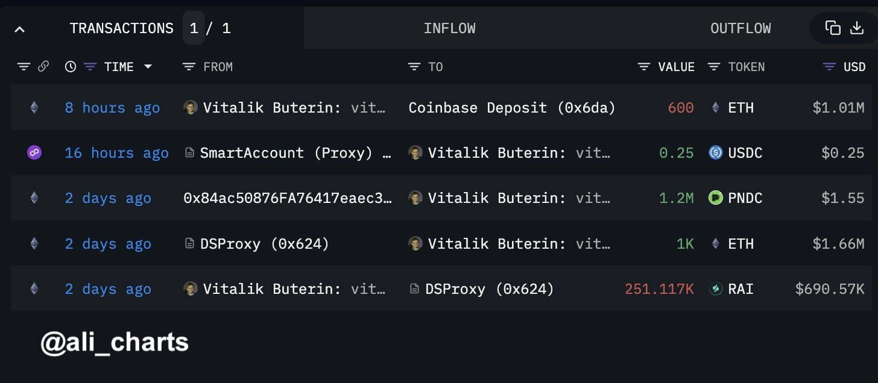
Task: Click the USDC token icon
Action: pos(716,153)
